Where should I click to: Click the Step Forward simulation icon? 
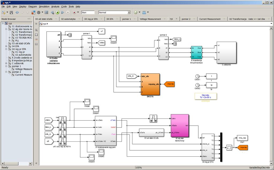click(63, 12)
